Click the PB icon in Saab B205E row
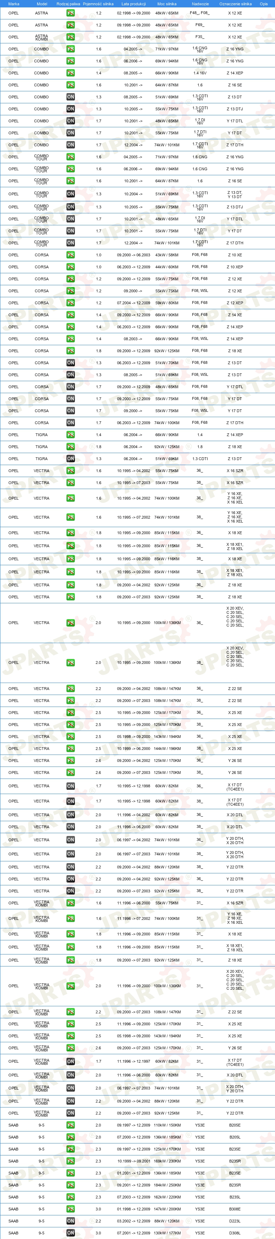Screen dimensions: 275x1239 pyautogui.click(x=71, y=1125)
